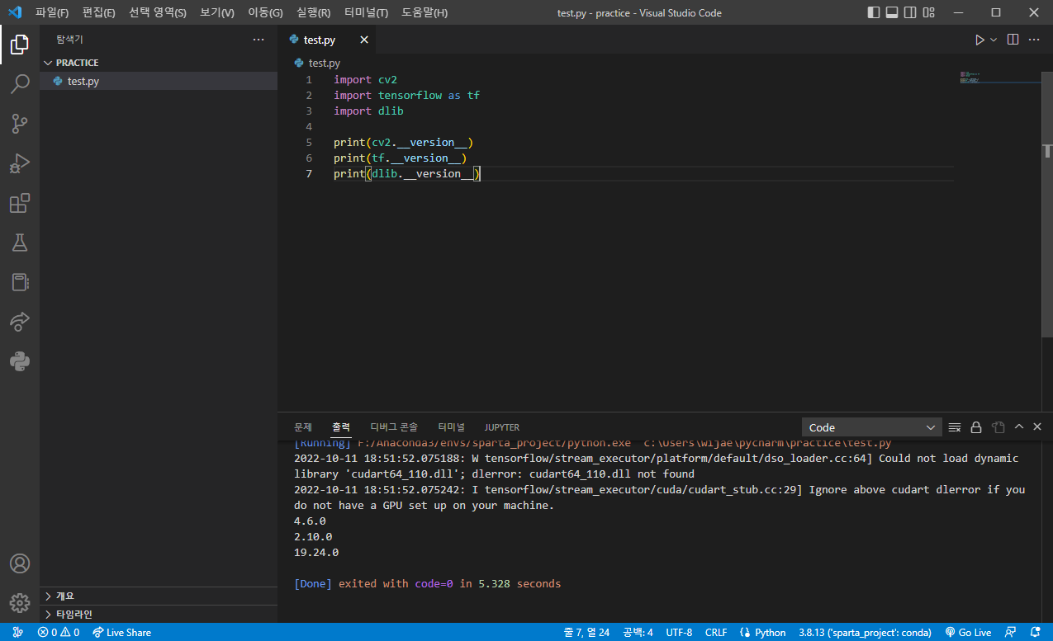Open editor More Actions ellipsis

[1035, 40]
